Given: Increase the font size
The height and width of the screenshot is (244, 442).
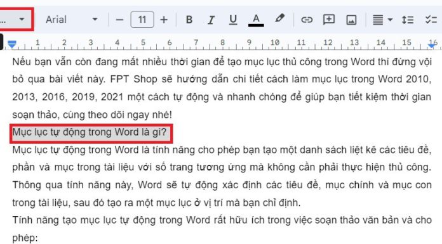Looking at the screenshot, I should tap(164, 20).
